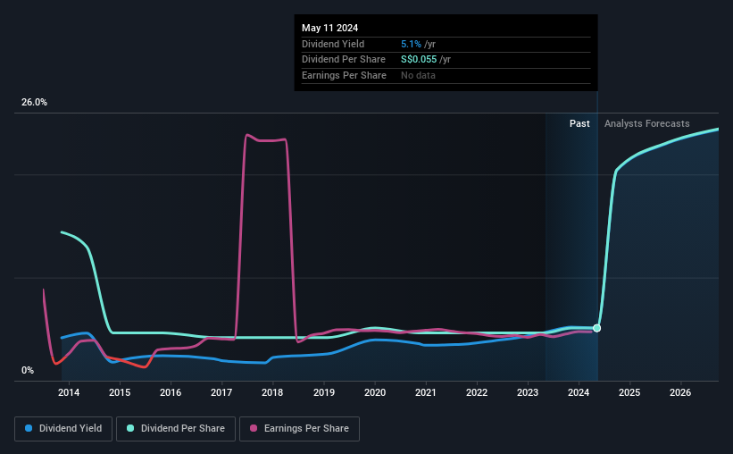The image size is (733, 454).
Task: Click the 2019 x-axis label
Action: click(324, 392)
